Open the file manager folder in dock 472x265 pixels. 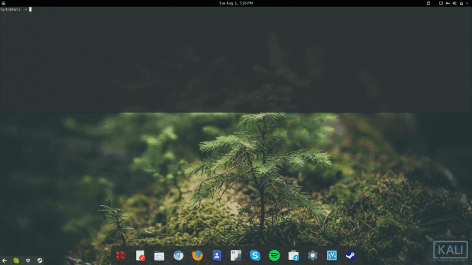pyautogui.click(x=159, y=255)
